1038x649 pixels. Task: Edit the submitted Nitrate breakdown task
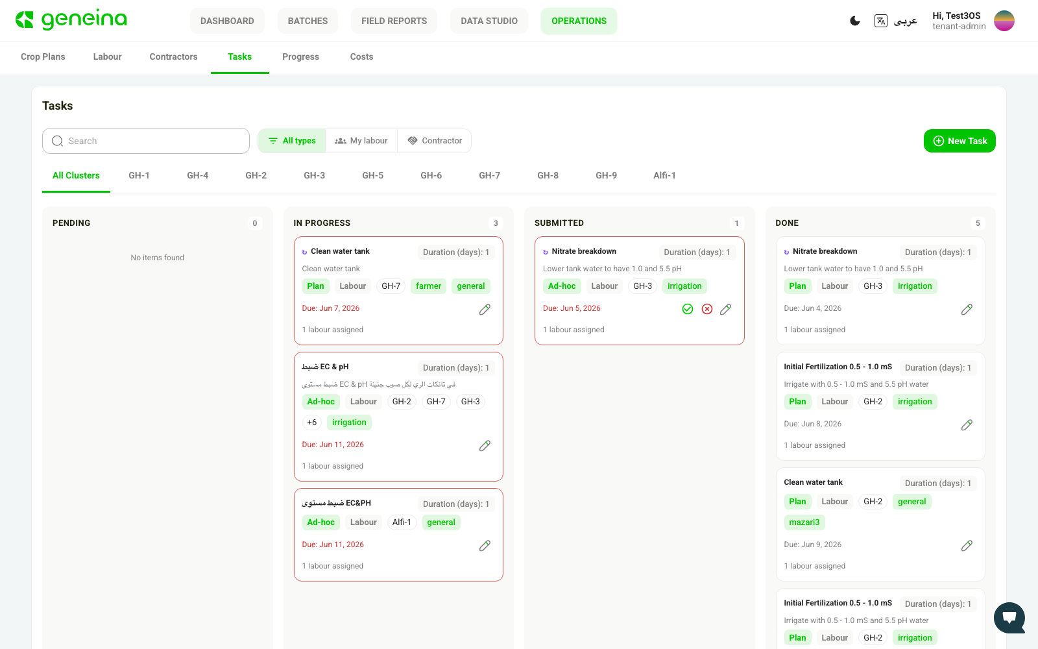click(x=725, y=310)
